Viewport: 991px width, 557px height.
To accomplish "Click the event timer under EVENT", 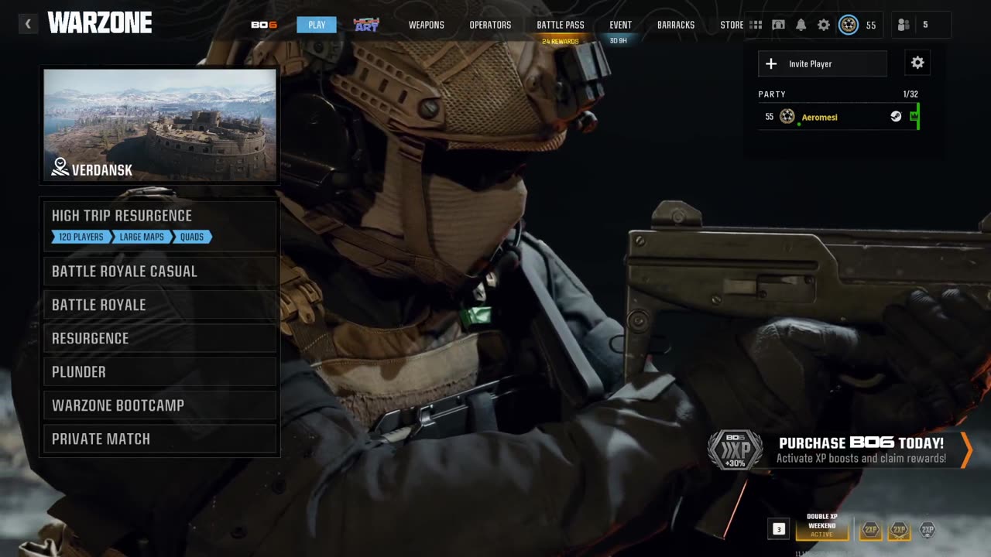I will click(619, 41).
